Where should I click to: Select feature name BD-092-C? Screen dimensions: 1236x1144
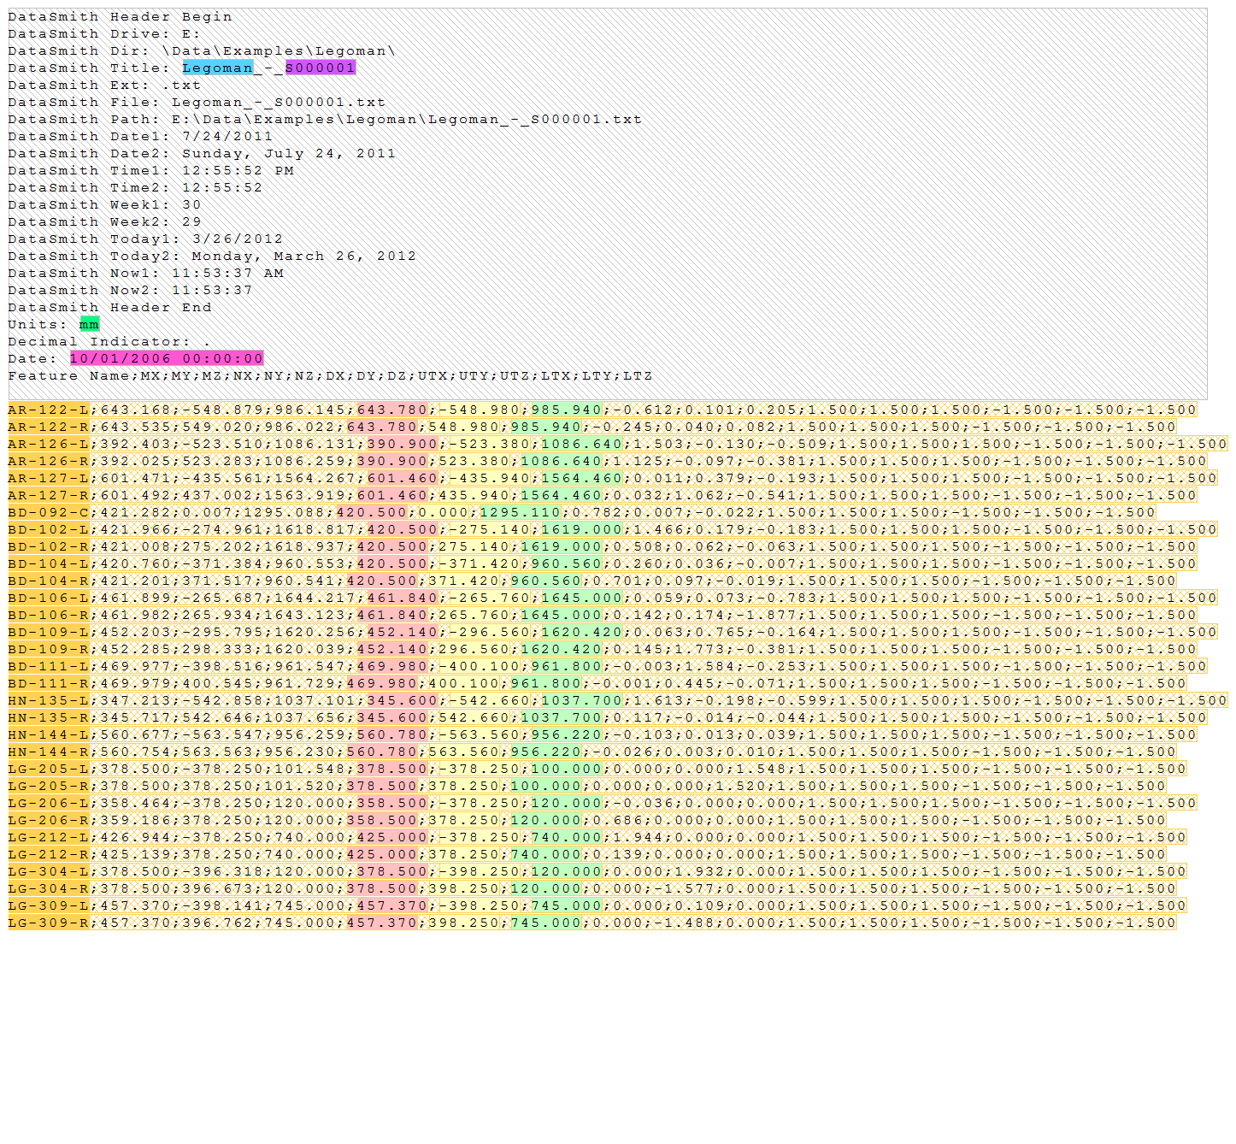(49, 512)
